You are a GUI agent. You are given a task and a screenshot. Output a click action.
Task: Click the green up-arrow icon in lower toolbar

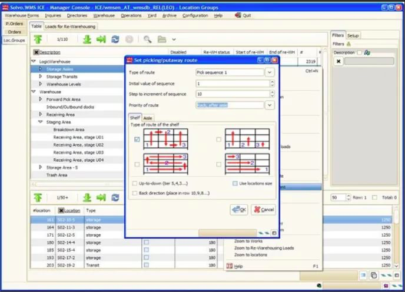click(38, 198)
